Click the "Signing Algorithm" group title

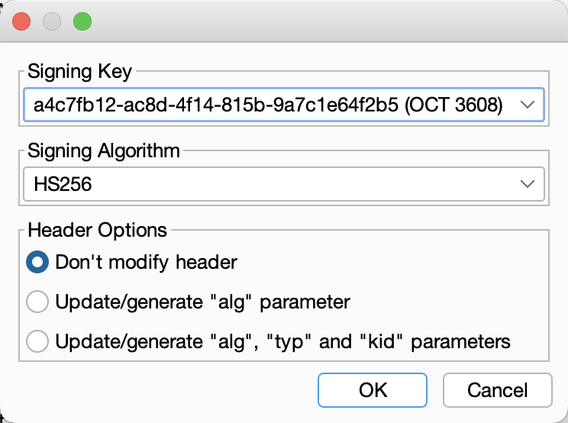(104, 150)
